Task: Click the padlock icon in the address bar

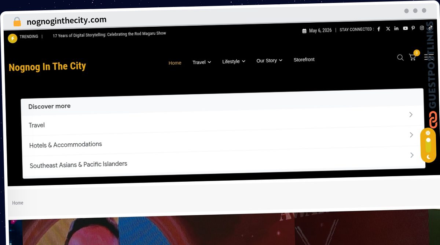Action: [x=17, y=22]
